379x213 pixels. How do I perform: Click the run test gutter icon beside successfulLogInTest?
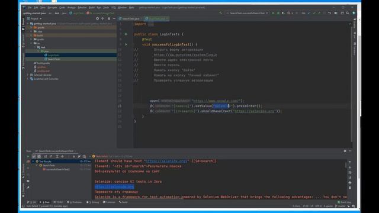click(x=126, y=44)
